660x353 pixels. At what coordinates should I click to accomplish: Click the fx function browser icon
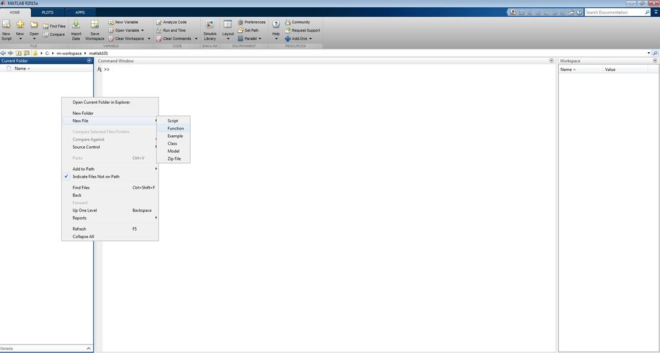point(99,70)
